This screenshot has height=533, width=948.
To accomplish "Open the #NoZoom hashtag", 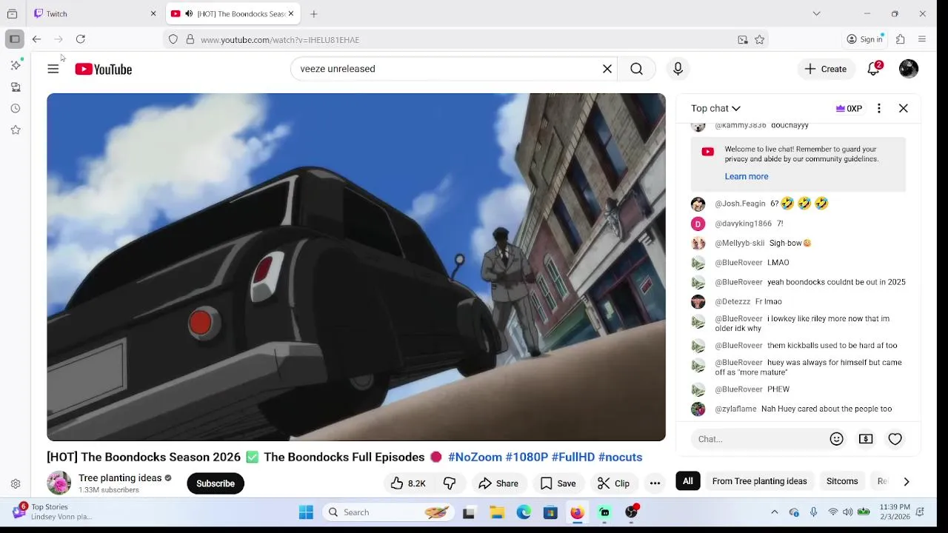I will [475, 457].
